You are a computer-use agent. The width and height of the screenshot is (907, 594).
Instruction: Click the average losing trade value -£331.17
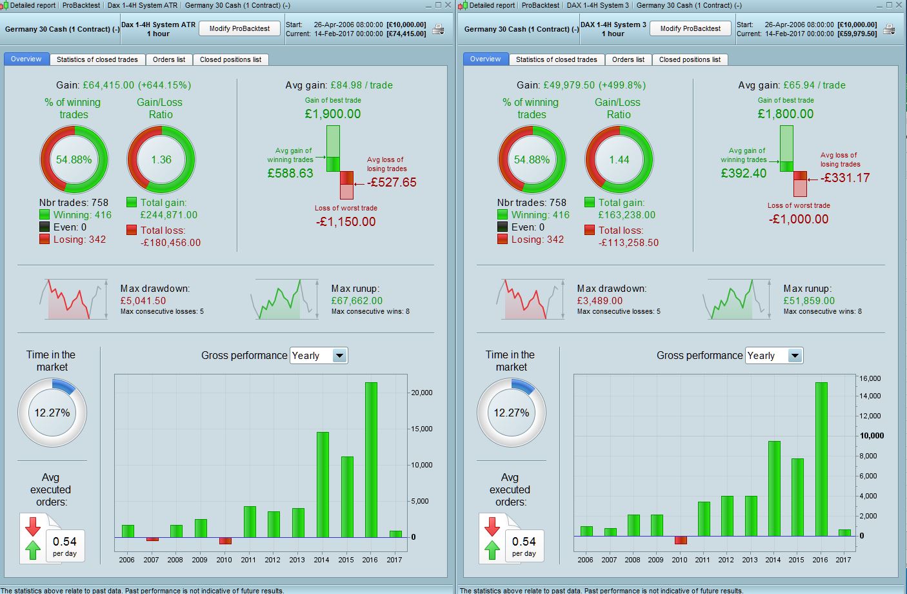pyautogui.click(x=845, y=178)
